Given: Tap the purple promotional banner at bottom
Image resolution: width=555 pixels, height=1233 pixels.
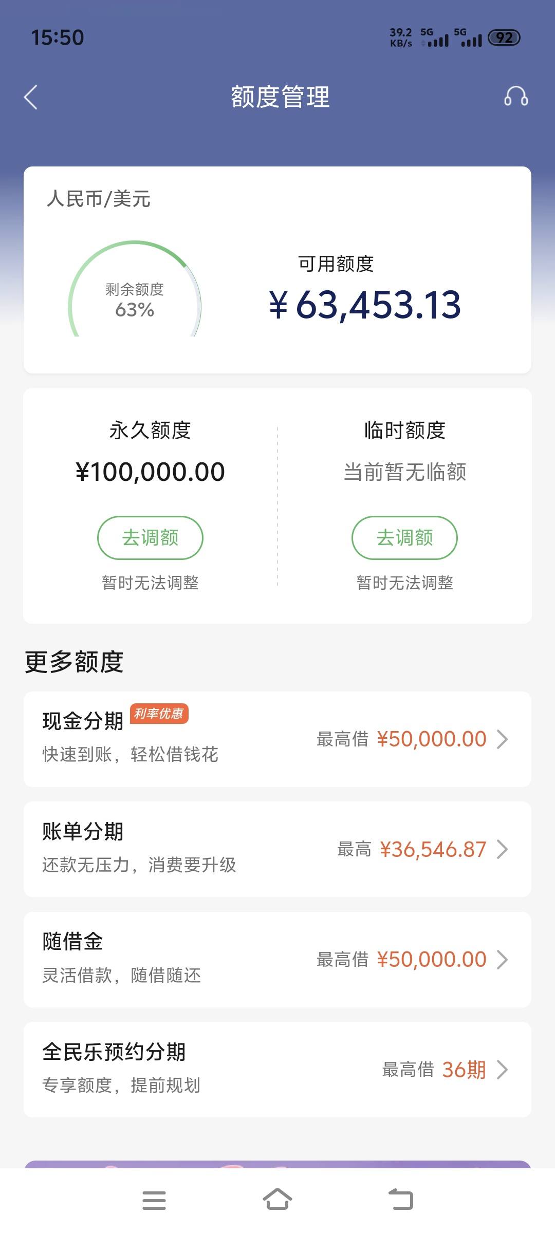Looking at the screenshot, I should pos(277,1164).
